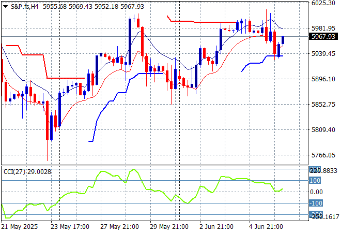Click the 23 May 17:00 time label

(70, 227)
